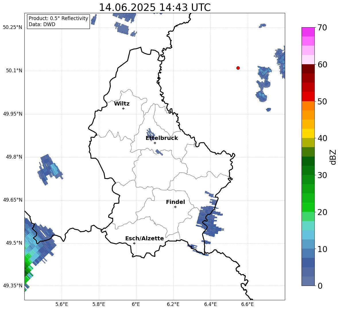Click the Esch/Alzette station cross marker
The width and height of the screenshot is (340, 310).
pyautogui.click(x=134, y=243)
